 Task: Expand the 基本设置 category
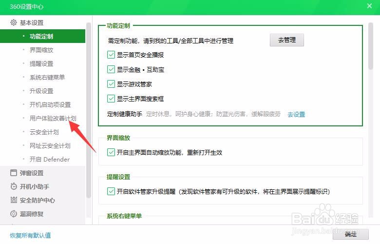click(32, 23)
